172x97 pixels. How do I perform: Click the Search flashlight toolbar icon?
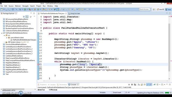point(49,9)
